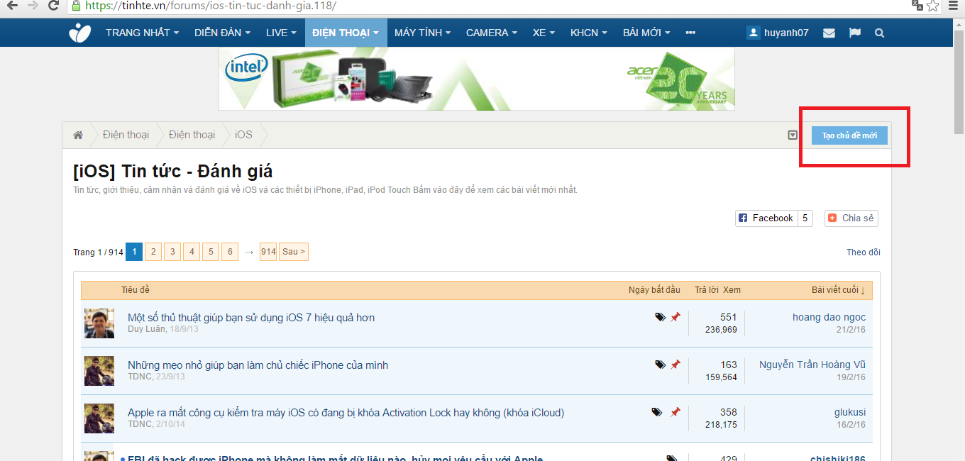The height and width of the screenshot is (461, 965).
Task: Open the BÀI MỚI dropdown menu
Action: coord(646,33)
